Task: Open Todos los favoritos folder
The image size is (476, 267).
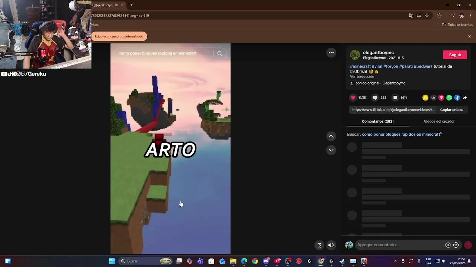Action: 457,25
